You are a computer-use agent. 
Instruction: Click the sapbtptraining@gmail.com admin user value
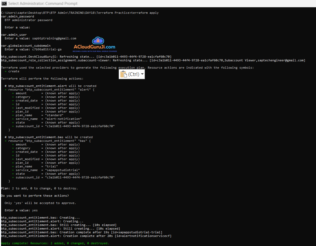click(54, 39)
